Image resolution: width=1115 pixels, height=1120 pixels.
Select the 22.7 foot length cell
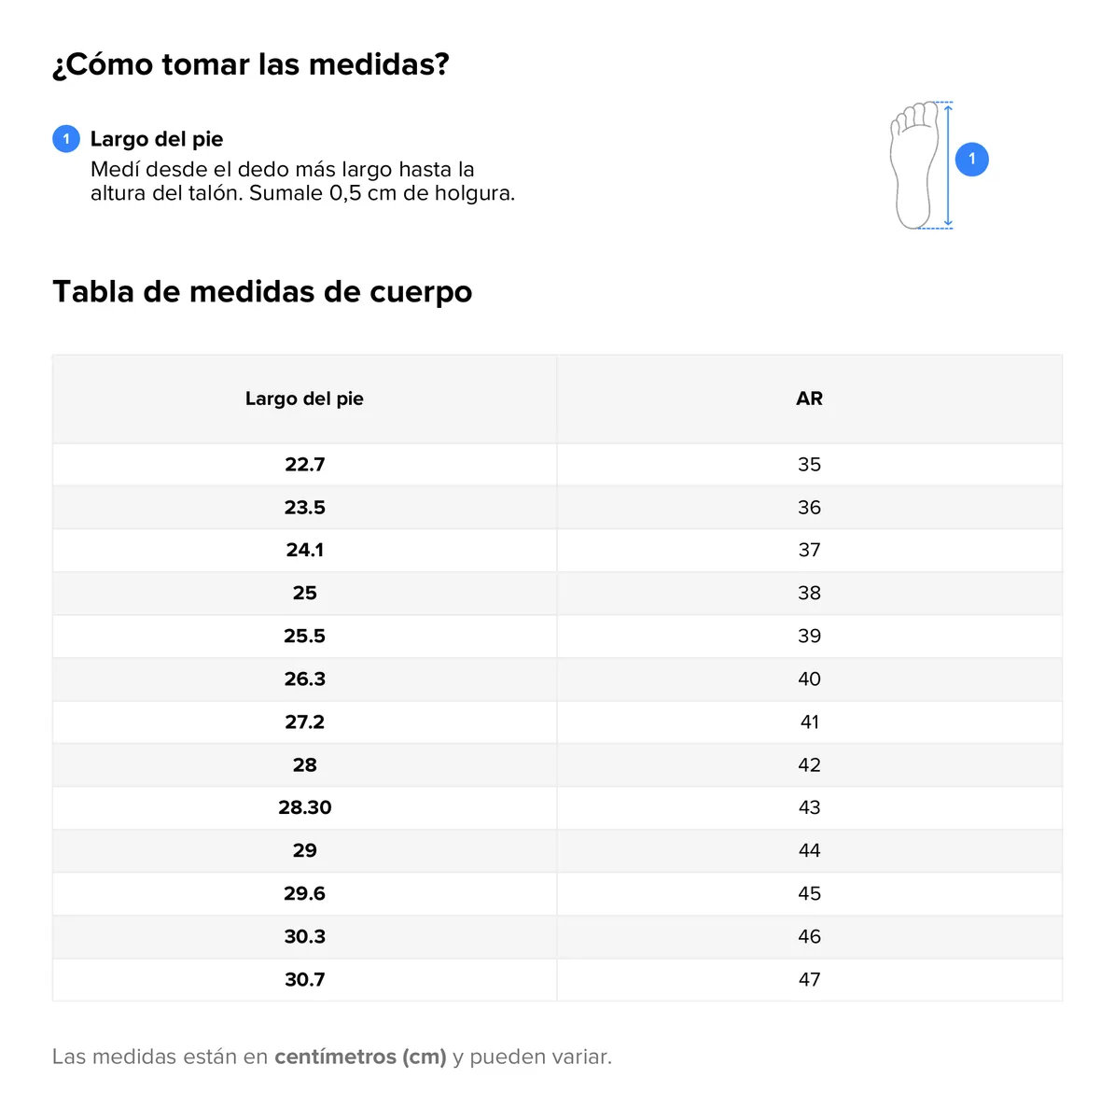[304, 465]
